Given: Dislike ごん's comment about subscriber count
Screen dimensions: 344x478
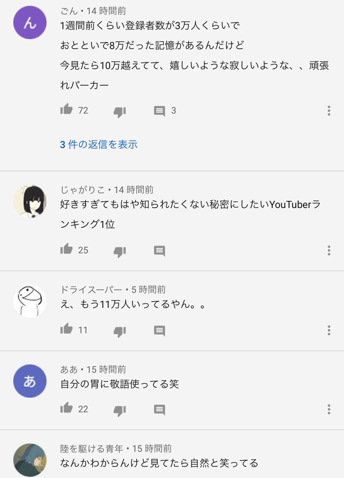Looking at the screenshot, I should (x=120, y=112).
